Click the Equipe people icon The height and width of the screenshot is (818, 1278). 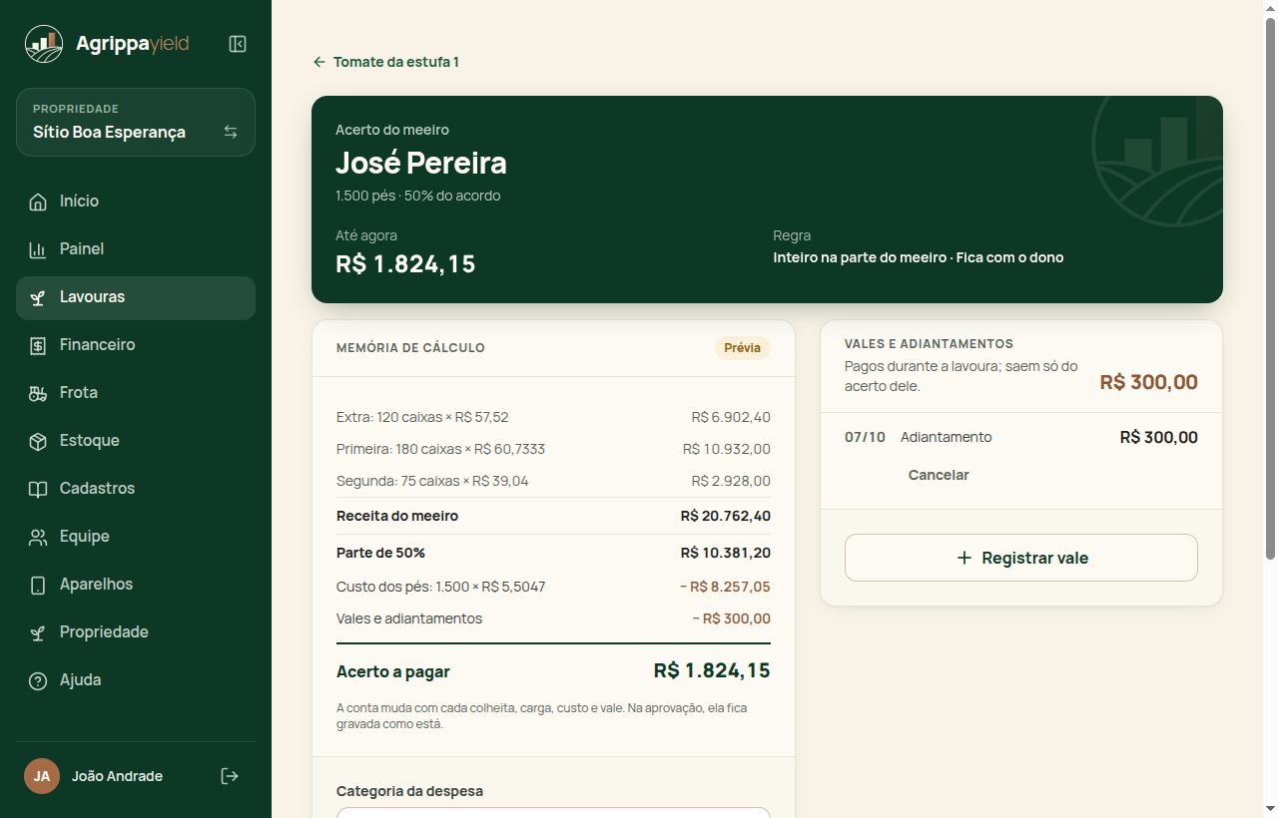click(x=38, y=537)
